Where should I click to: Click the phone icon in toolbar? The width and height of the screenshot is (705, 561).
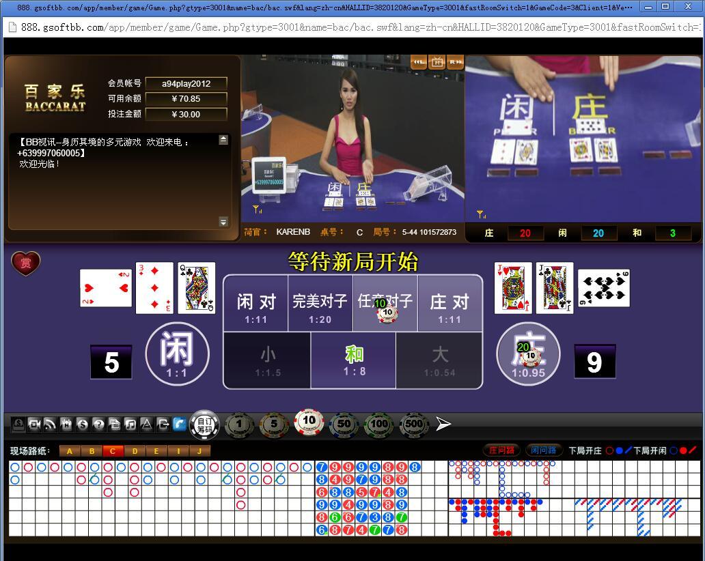coord(179,425)
